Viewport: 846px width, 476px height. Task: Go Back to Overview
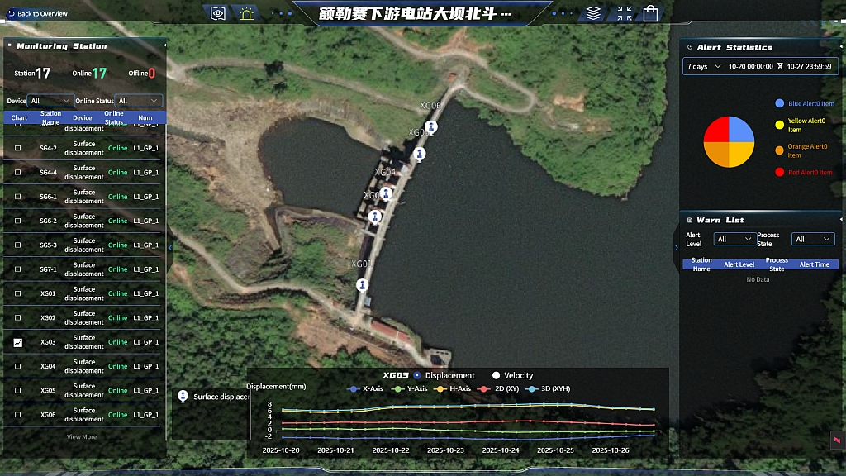(x=37, y=13)
